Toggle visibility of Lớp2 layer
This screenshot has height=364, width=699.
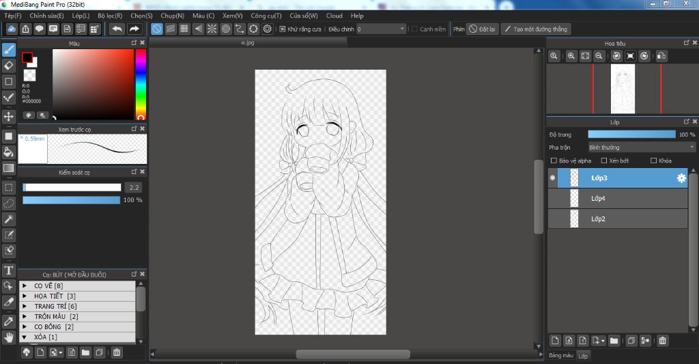point(553,219)
